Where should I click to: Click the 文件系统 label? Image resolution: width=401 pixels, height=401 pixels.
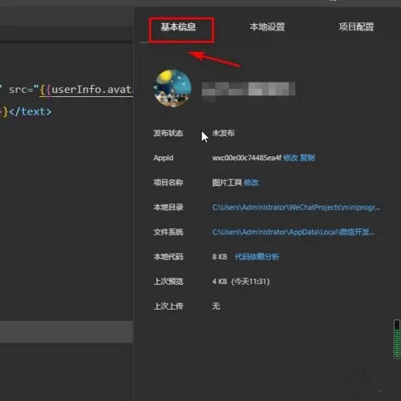point(168,232)
